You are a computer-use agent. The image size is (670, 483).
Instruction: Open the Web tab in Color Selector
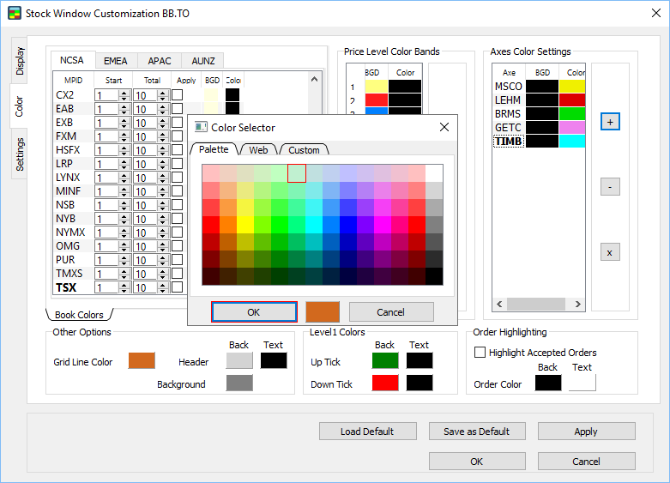pyautogui.click(x=258, y=149)
